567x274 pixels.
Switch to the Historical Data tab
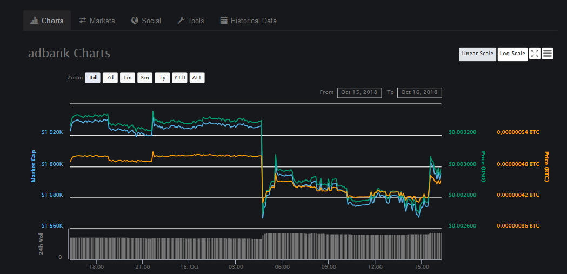249,21
